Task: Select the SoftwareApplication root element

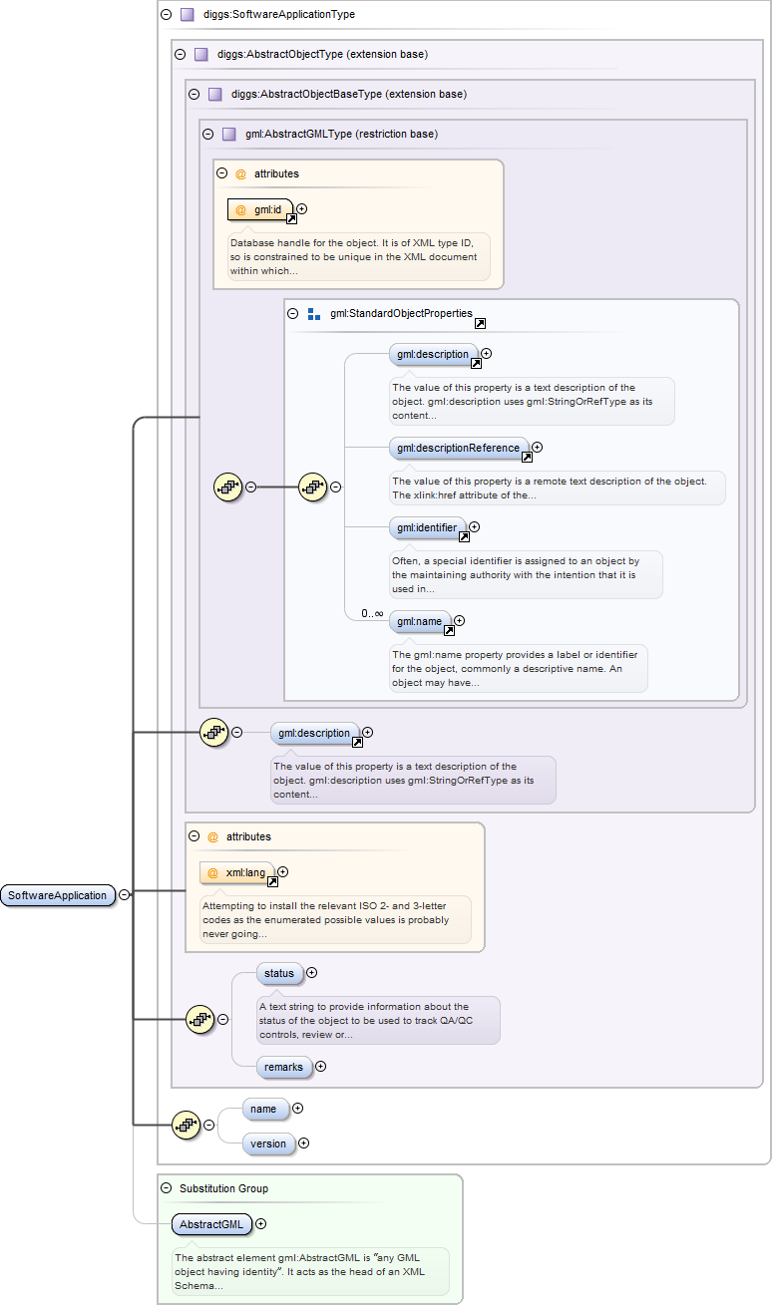Action: pyautogui.click(x=57, y=895)
